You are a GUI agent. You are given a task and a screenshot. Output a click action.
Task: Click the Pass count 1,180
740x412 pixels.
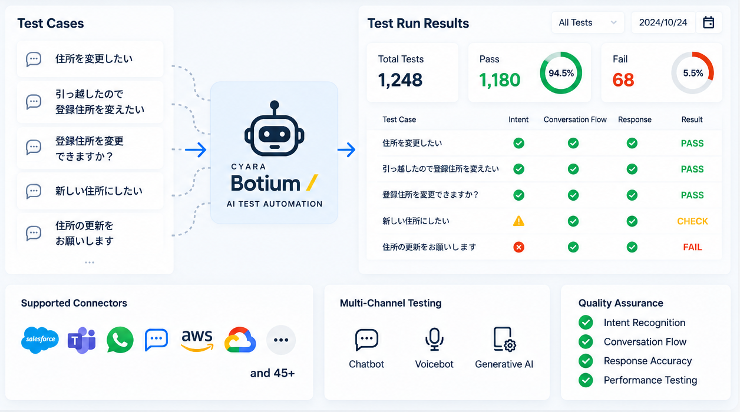pyautogui.click(x=500, y=80)
